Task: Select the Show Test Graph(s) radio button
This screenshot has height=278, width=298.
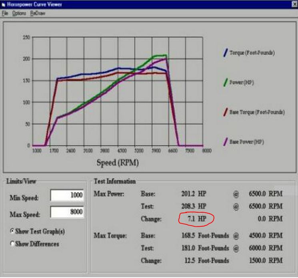Action: [12, 231]
